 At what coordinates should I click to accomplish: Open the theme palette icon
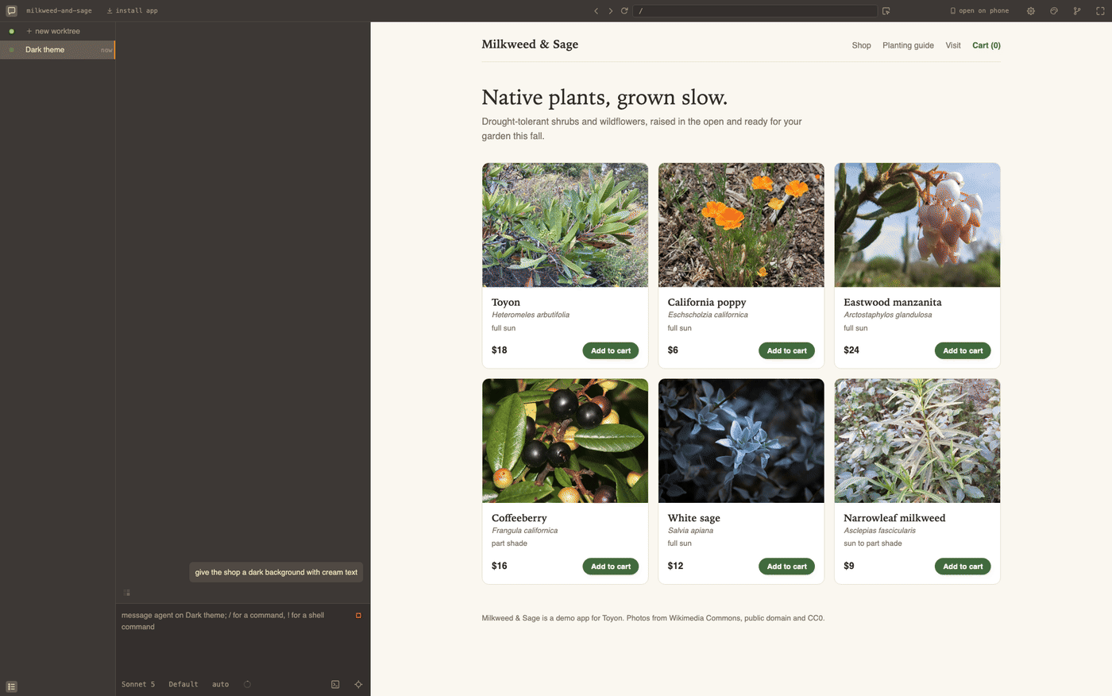click(1054, 11)
